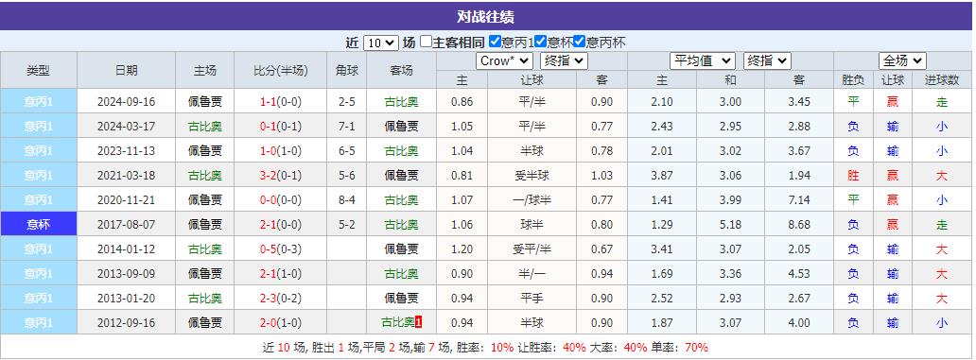Click the red marker 1 beside 古比奥

pyautogui.click(x=419, y=323)
